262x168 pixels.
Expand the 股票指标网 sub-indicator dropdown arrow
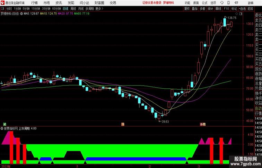(x=2, y=128)
